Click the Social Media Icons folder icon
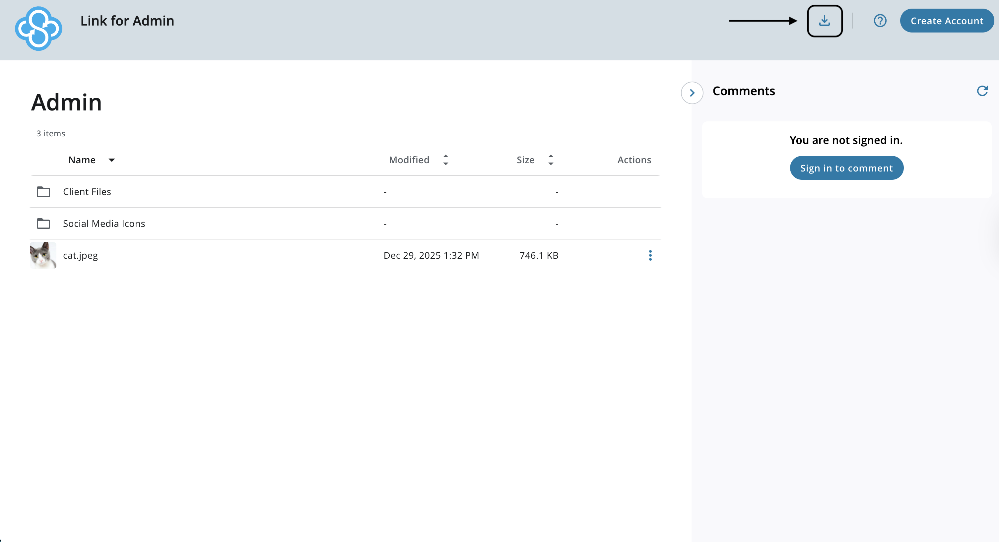Viewport: 999px width, 542px height. coord(43,224)
